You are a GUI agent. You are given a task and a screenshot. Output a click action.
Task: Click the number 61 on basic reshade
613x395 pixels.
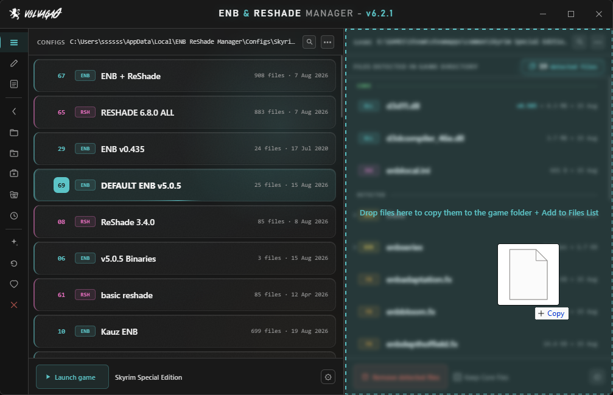pyautogui.click(x=61, y=295)
